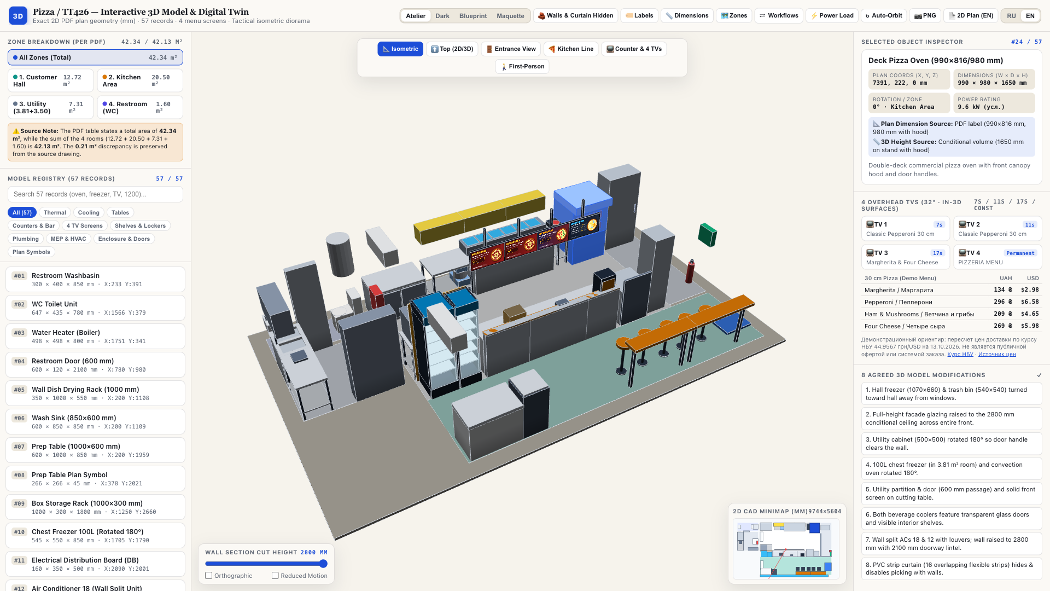The width and height of the screenshot is (1050, 591).
Task: Toggle Power Load overlay
Action: (832, 16)
